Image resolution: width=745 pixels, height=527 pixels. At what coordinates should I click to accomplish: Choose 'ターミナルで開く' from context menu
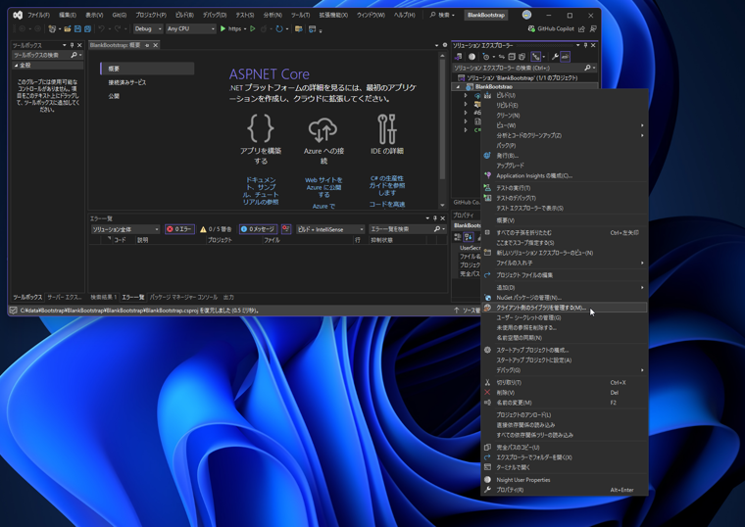tap(565, 467)
